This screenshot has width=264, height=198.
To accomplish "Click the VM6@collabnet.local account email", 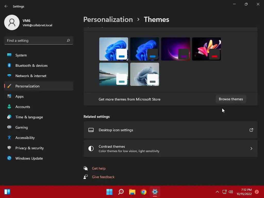I will coord(37,25).
